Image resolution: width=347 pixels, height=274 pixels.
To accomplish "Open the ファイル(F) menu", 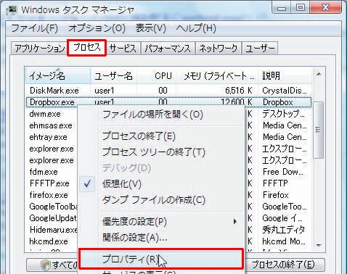I will (x=34, y=28).
